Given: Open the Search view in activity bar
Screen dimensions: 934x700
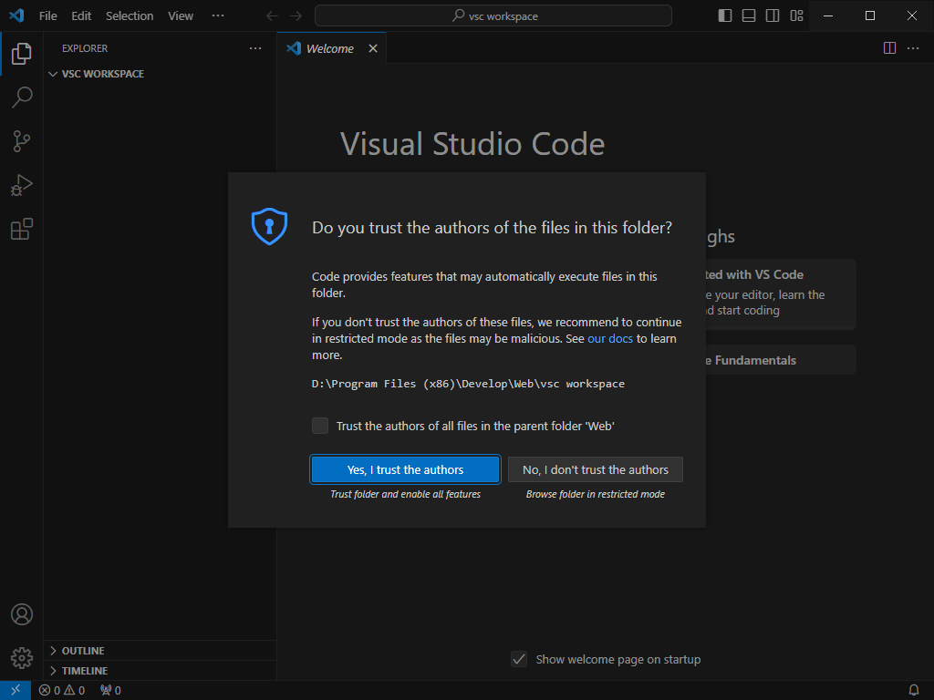Looking at the screenshot, I should tap(22, 97).
